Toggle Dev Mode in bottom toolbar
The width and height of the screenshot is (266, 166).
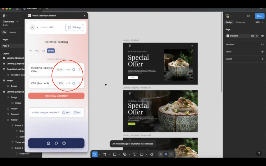tap(171, 154)
